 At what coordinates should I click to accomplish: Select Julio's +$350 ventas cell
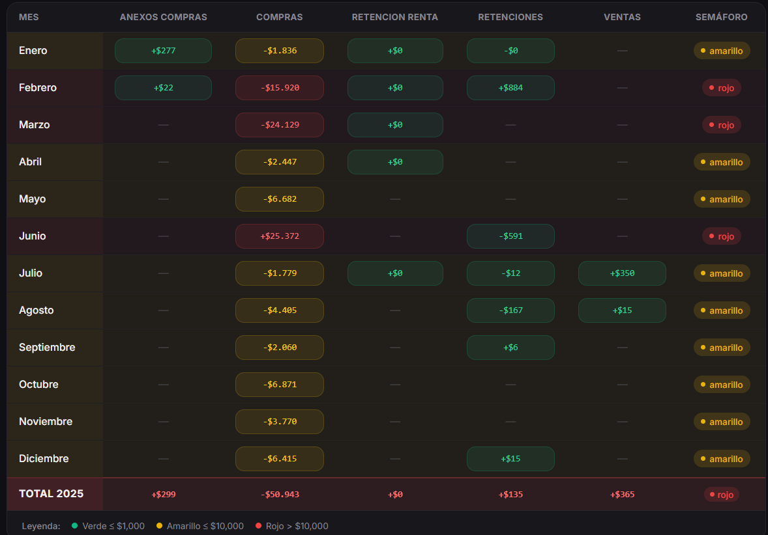point(622,273)
